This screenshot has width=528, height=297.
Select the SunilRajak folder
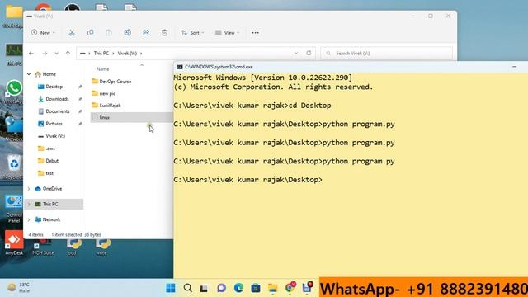coord(110,106)
